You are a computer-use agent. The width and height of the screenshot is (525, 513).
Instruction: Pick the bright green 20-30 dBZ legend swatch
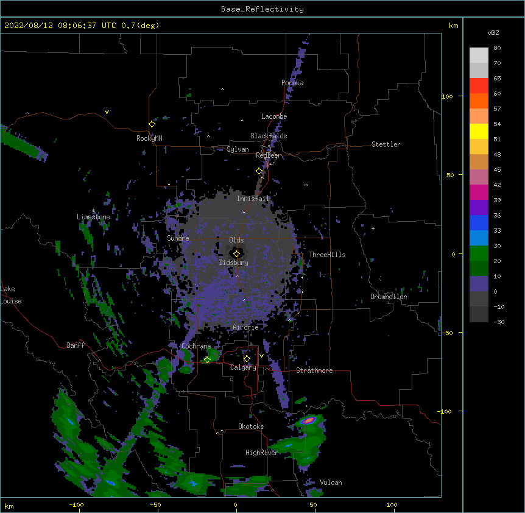(479, 253)
